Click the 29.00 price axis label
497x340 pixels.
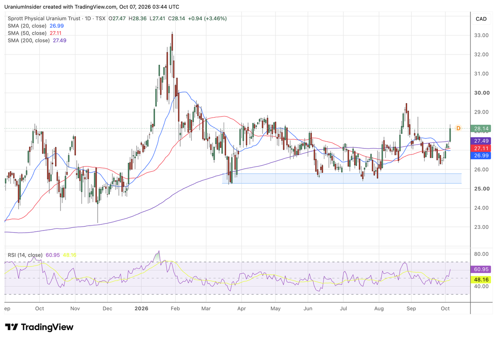click(481, 112)
